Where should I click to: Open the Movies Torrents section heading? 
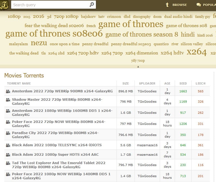pyautogui.click(x=24, y=75)
